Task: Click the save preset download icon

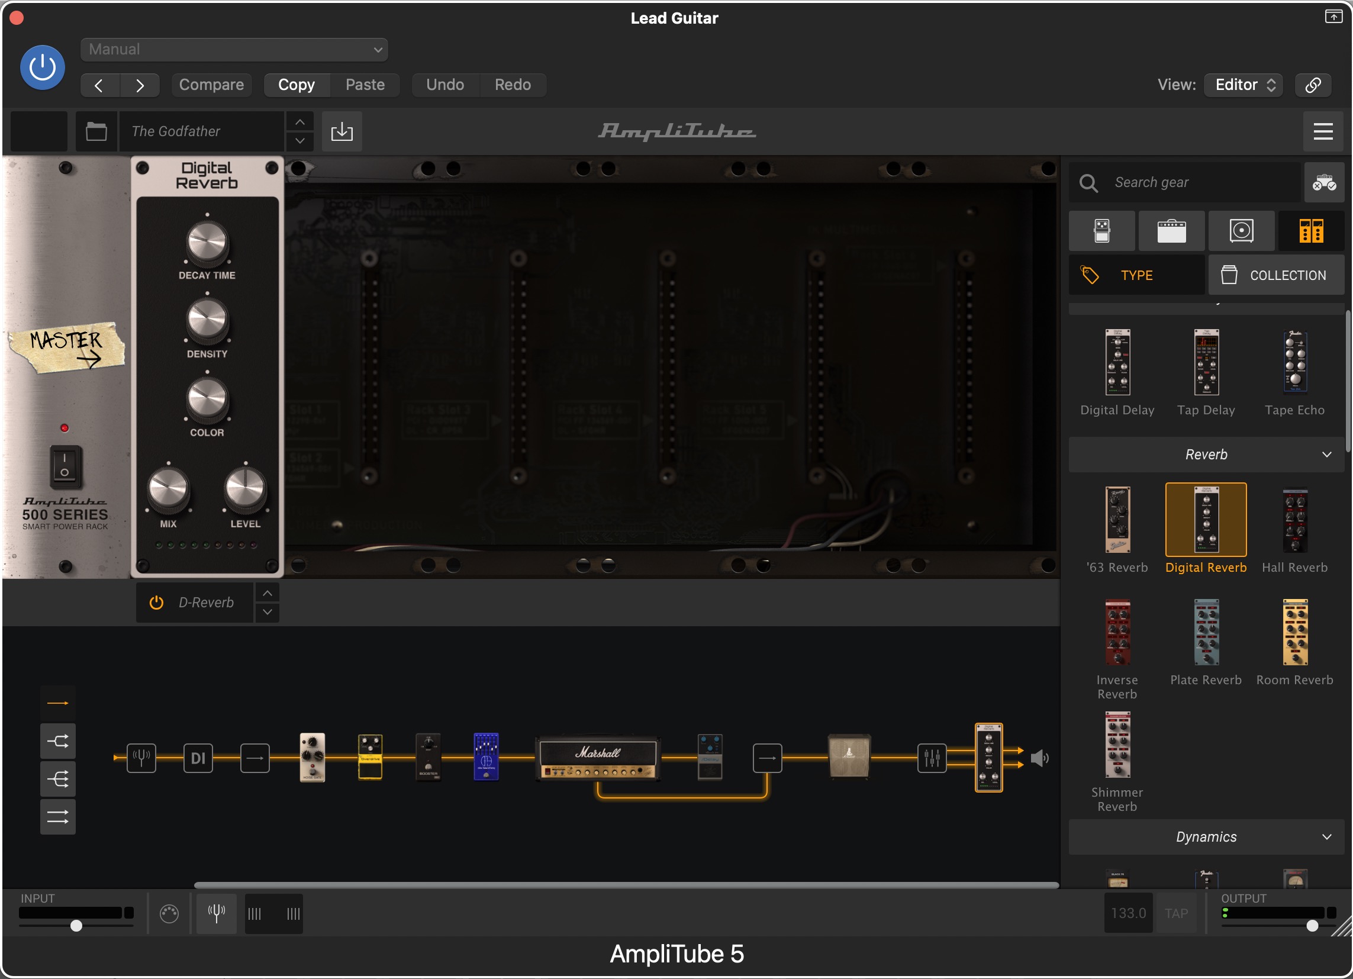Action: (342, 131)
